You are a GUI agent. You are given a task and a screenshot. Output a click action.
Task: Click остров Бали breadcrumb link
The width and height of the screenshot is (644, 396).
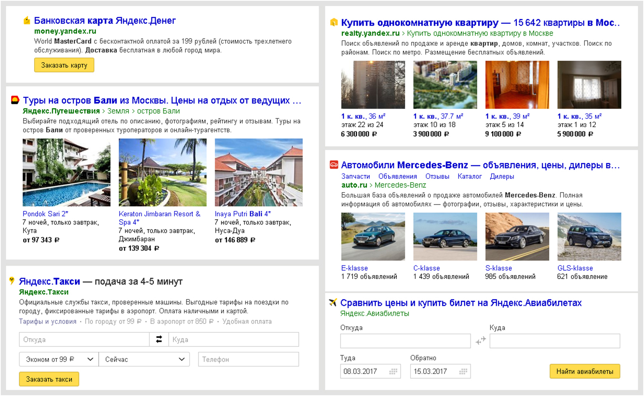pyautogui.click(x=158, y=111)
